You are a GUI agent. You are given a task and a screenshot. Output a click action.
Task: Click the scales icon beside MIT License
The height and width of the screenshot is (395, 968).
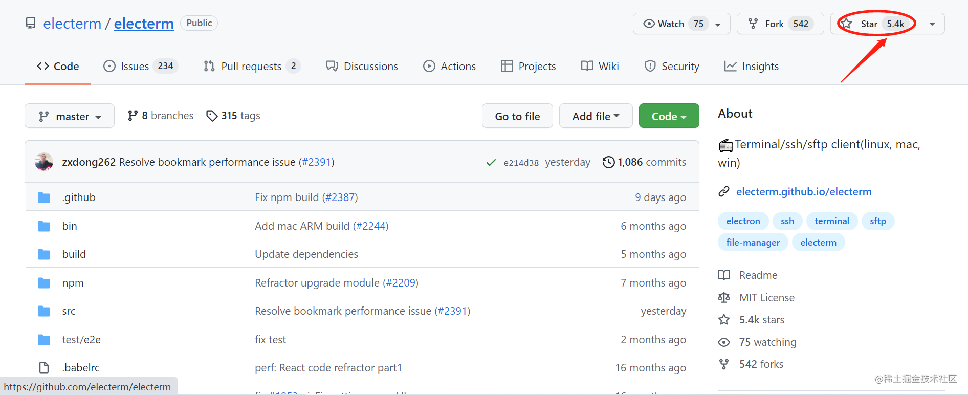[x=724, y=298]
